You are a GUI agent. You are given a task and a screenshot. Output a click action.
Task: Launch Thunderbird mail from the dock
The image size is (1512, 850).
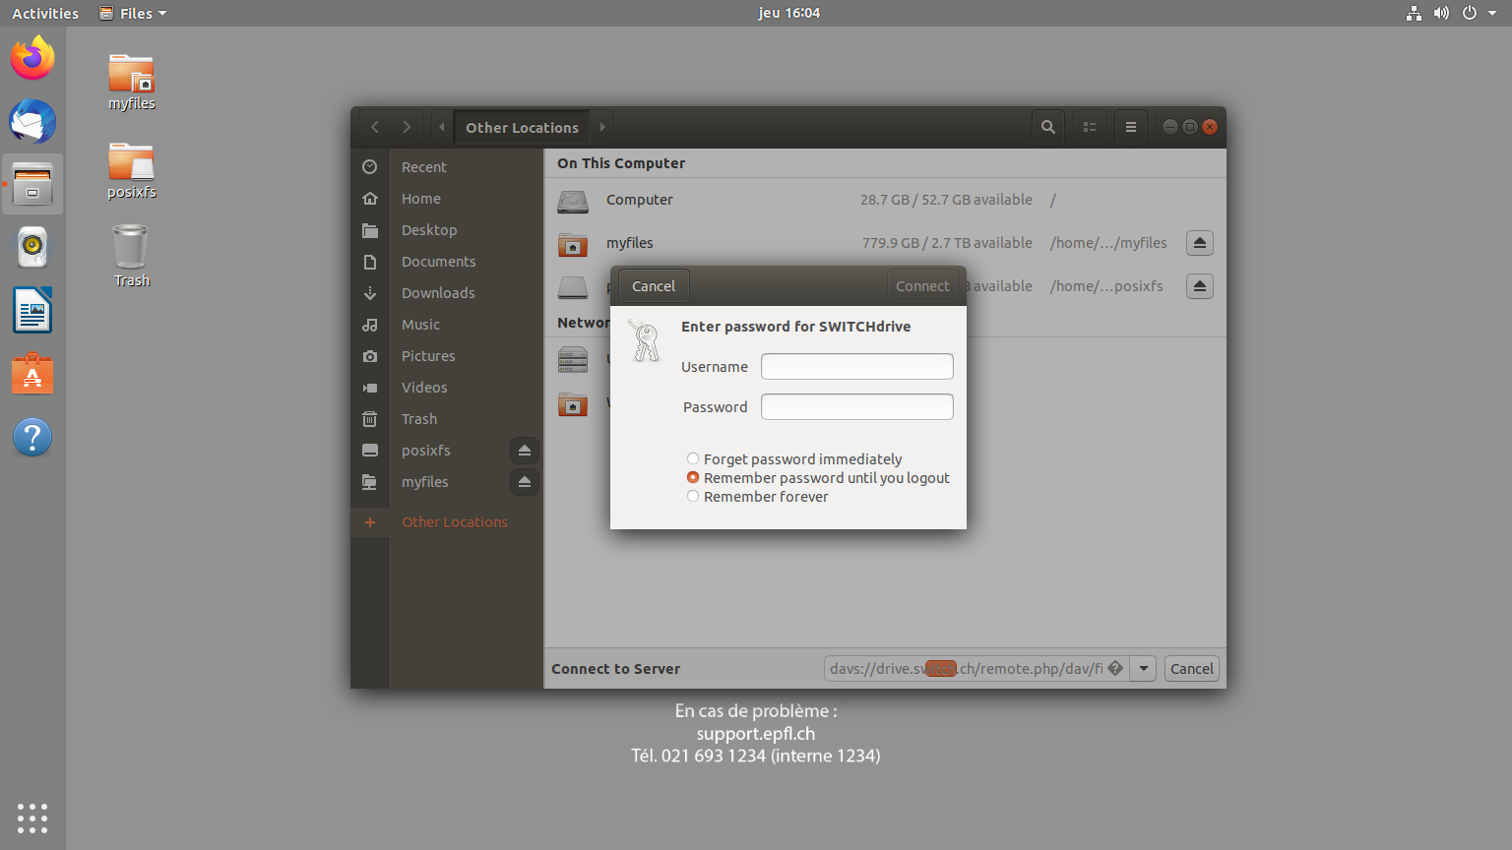(x=32, y=122)
